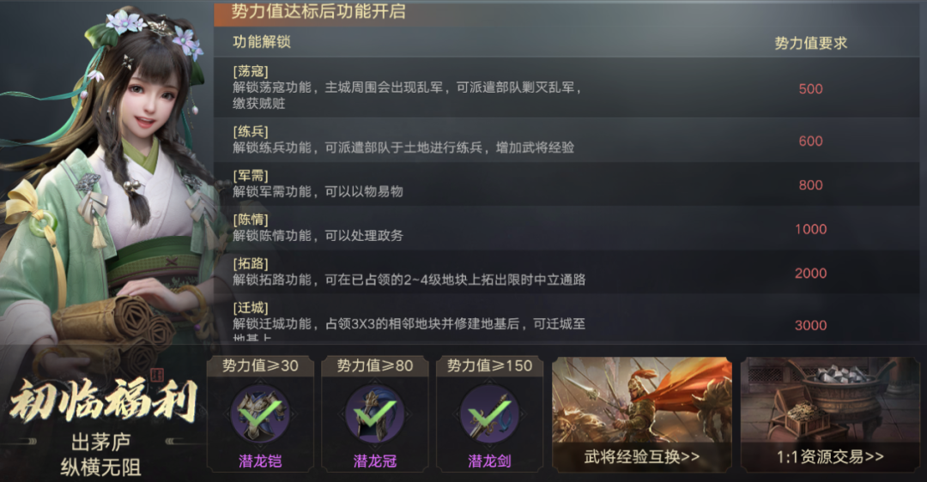Image resolution: width=927 pixels, height=482 pixels.
Task: Click the 初临福利 title emblem
Action: point(103,401)
